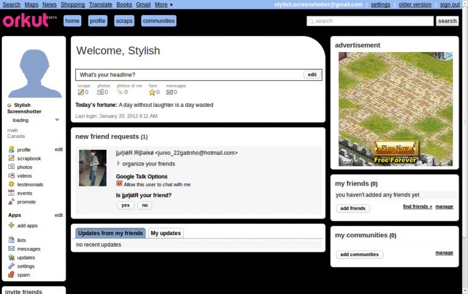Screen dimensions: 468x294
Task: Click Play Now button in advertisement
Action: pyautogui.click(x=395, y=148)
